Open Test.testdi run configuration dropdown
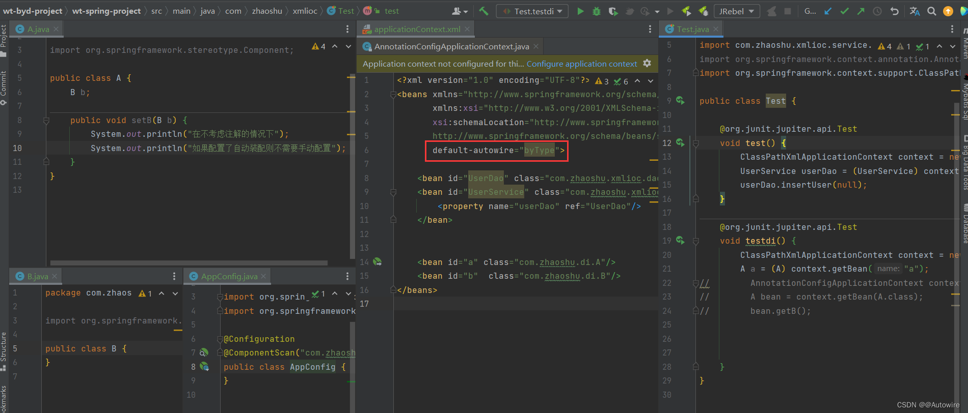 pyautogui.click(x=532, y=11)
